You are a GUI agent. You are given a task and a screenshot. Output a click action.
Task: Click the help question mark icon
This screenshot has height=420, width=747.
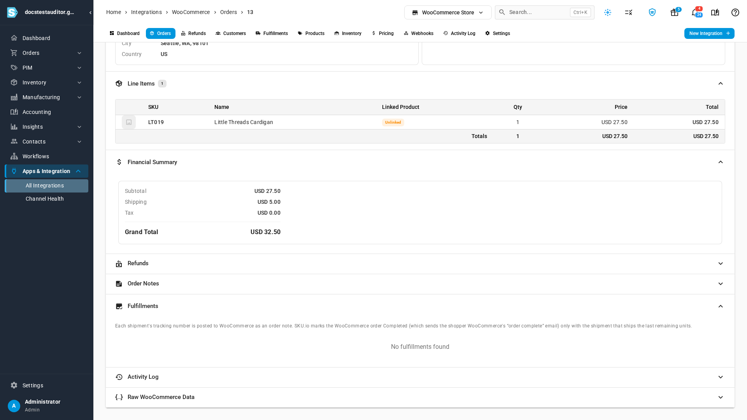(735, 12)
